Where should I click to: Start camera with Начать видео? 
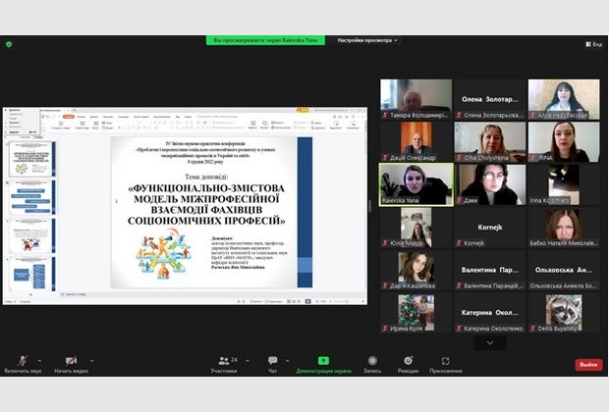[71, 361]
